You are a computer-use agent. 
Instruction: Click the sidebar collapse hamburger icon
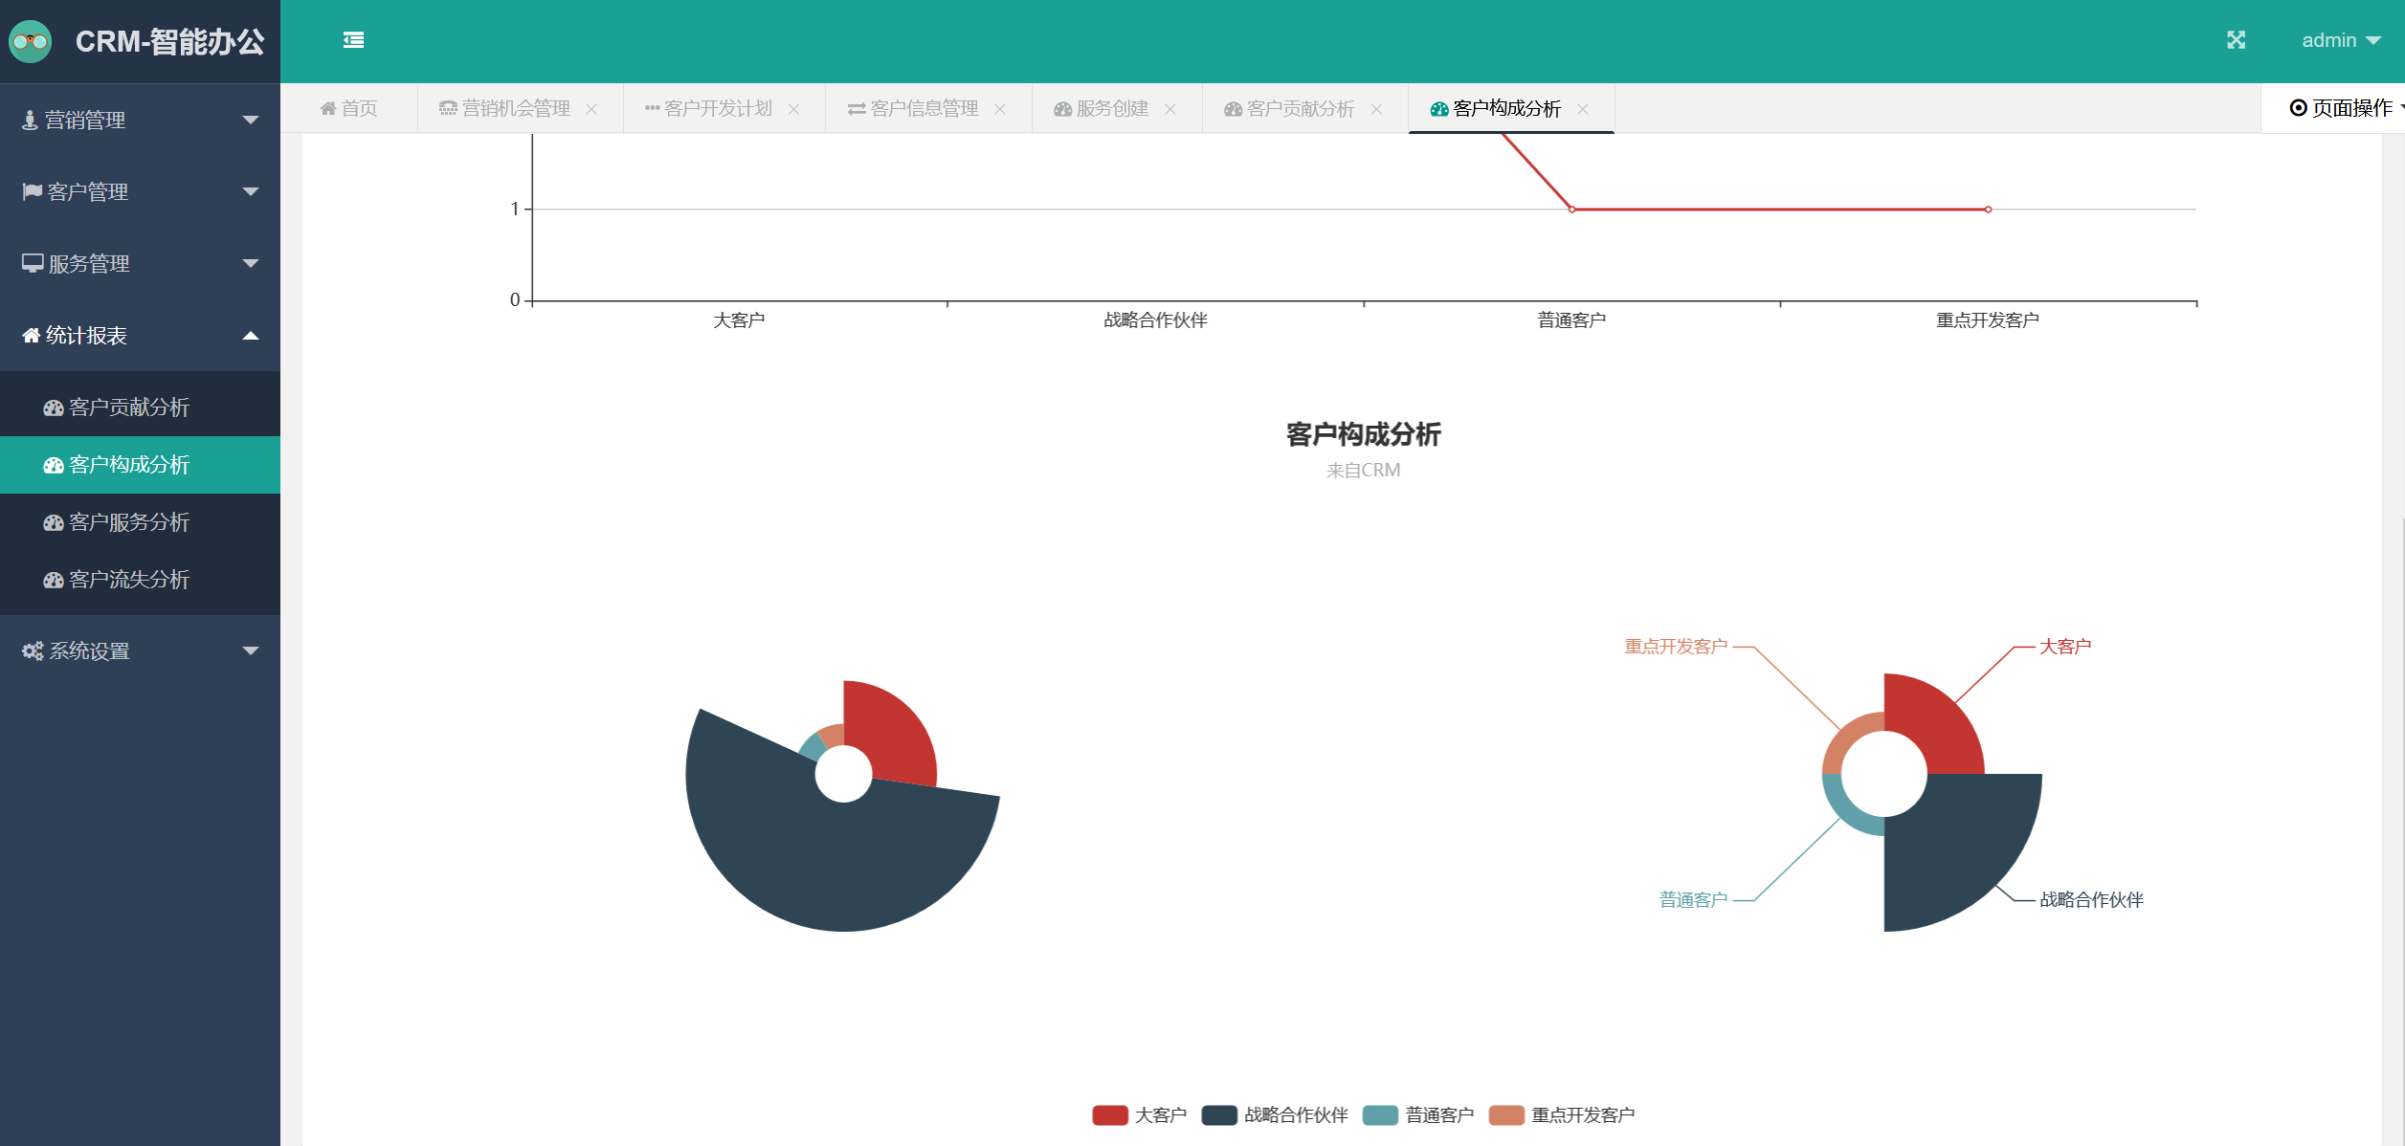click(x=353, y=40)
